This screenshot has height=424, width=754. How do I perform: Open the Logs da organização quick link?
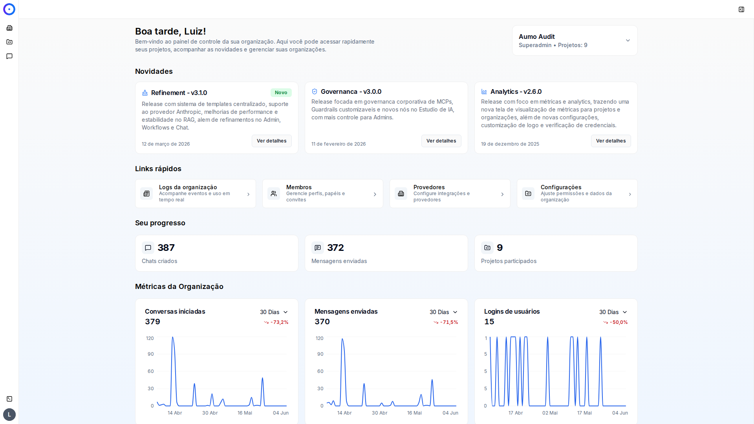[196, 194]
